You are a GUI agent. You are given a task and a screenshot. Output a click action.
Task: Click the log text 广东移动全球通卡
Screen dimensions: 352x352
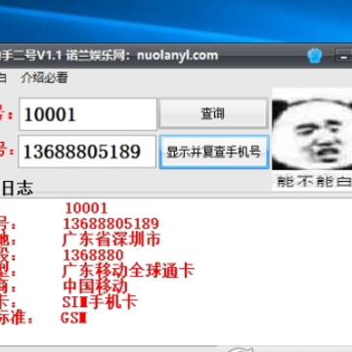pos(128,271)
